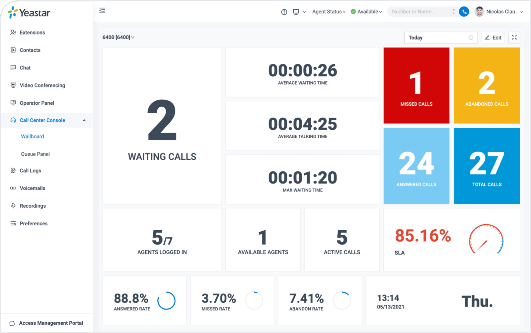This screenshot has width=531, height=333.
Task: Select Video Conferencing in the sidebar
Action: [x=42, y=85]
